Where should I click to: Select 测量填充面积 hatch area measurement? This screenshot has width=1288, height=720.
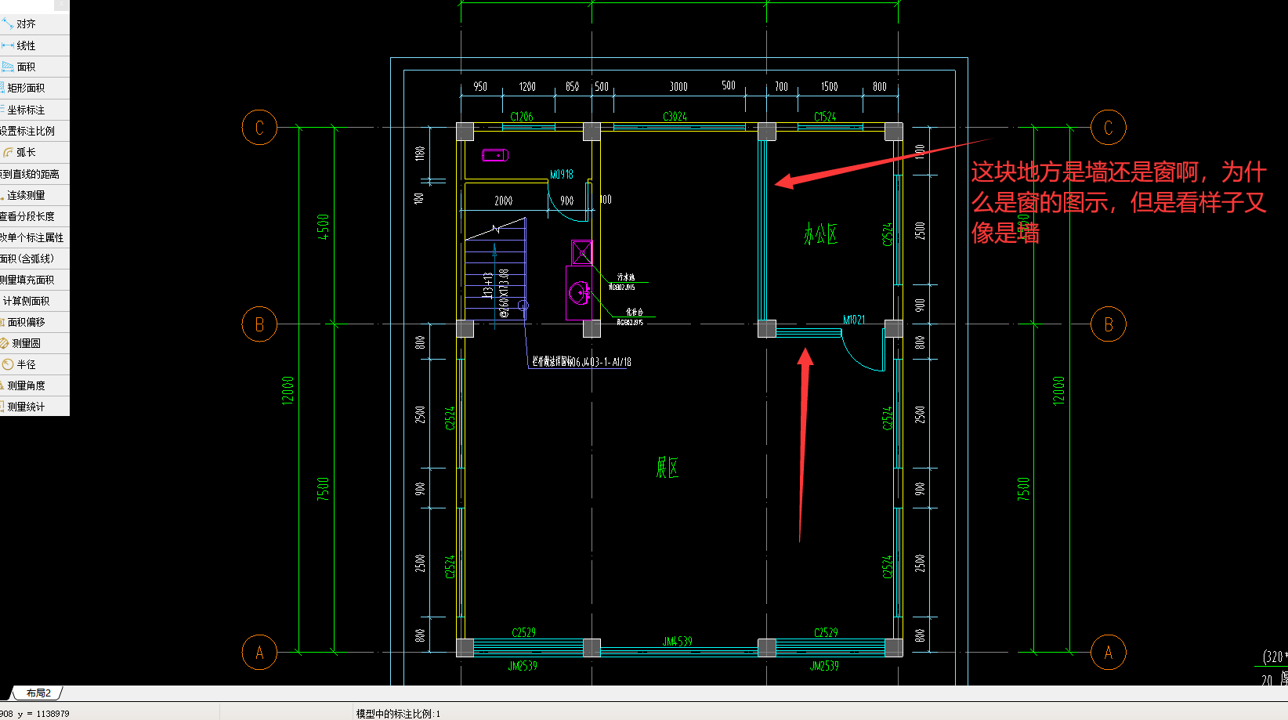(34, 280)
